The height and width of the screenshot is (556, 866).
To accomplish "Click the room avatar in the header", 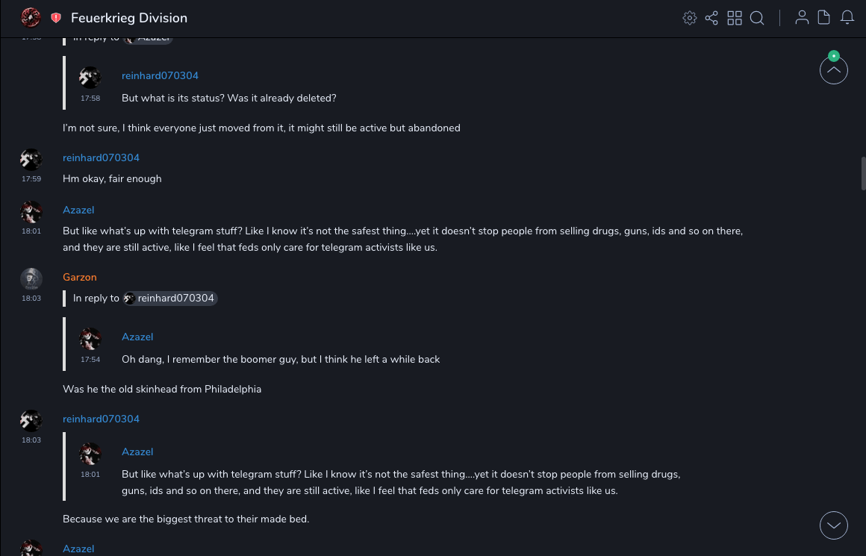I will [31, 17].
